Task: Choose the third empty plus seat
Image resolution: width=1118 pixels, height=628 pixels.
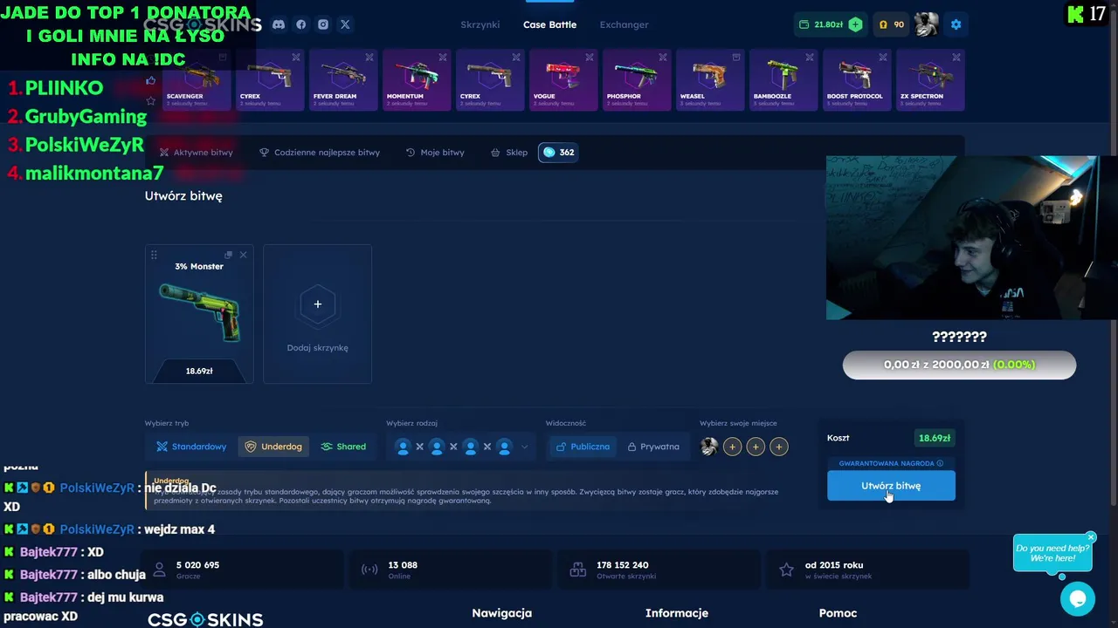Action: click(x=778, y=447)
